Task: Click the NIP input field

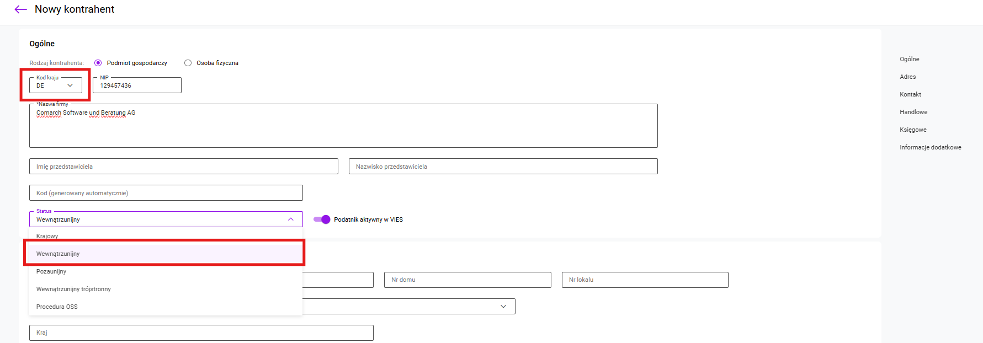Action: point(137,85)
